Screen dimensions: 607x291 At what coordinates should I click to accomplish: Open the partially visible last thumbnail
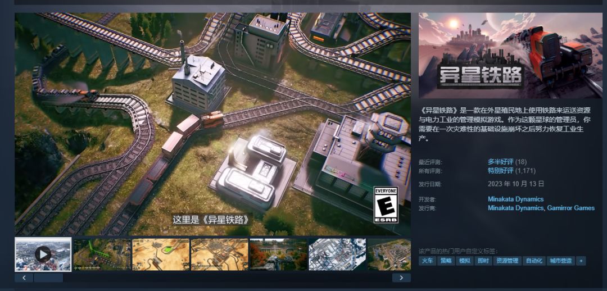tap(389, 254)
